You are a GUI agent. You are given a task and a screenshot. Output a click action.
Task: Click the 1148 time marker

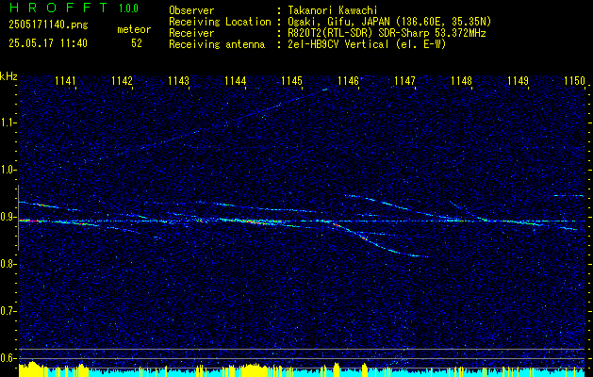pyautogui.click(x=462, y=81)
